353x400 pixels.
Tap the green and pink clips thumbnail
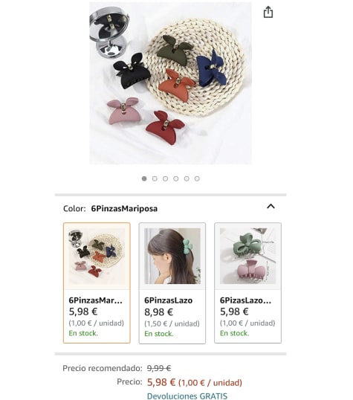(x=247, y=256)
